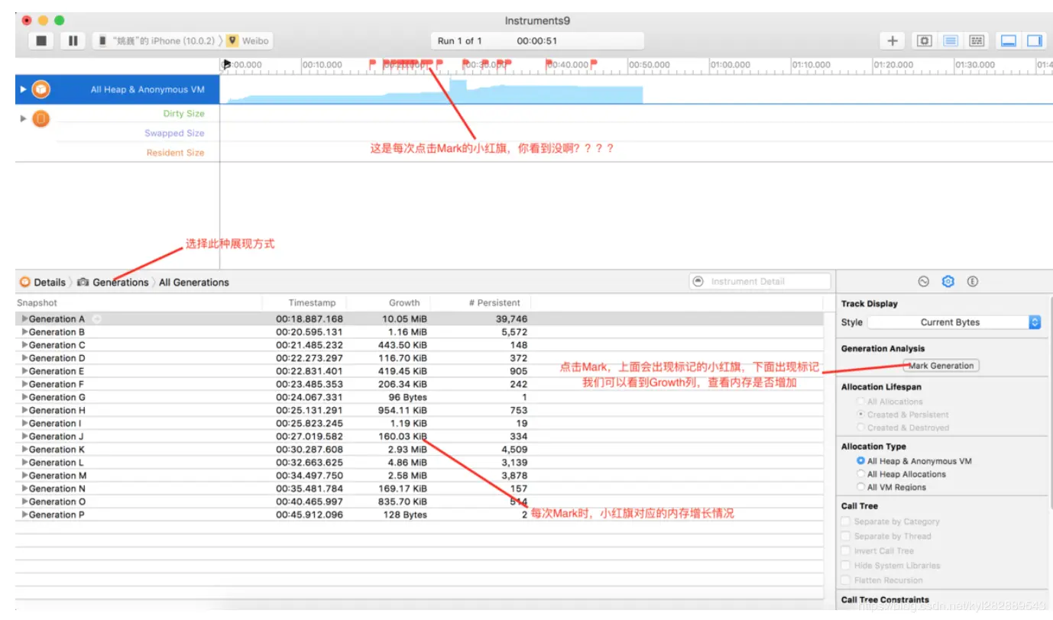The height and width of the screenshot is (620, 1053).
Task: Enable Hide System Libraries checkbox
Action: (x=846, y=566)
